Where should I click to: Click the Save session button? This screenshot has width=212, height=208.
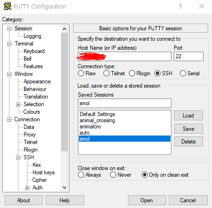[188, 129]
